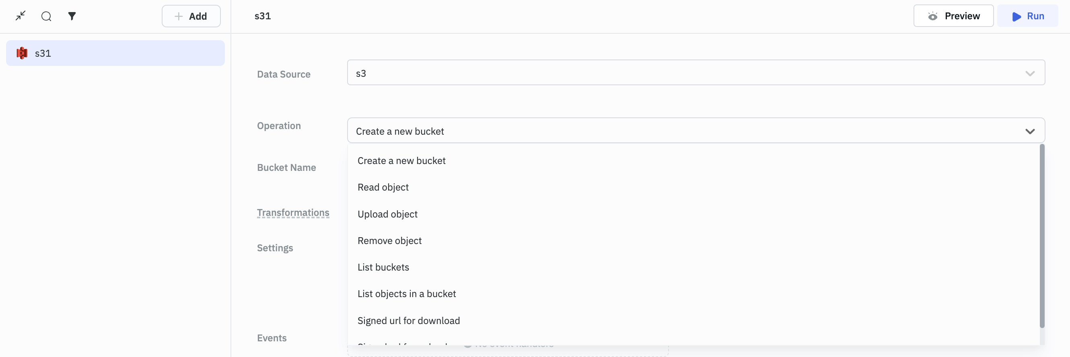Open the query search icon
Viewport: 1070px width, 357px height.
46,16
